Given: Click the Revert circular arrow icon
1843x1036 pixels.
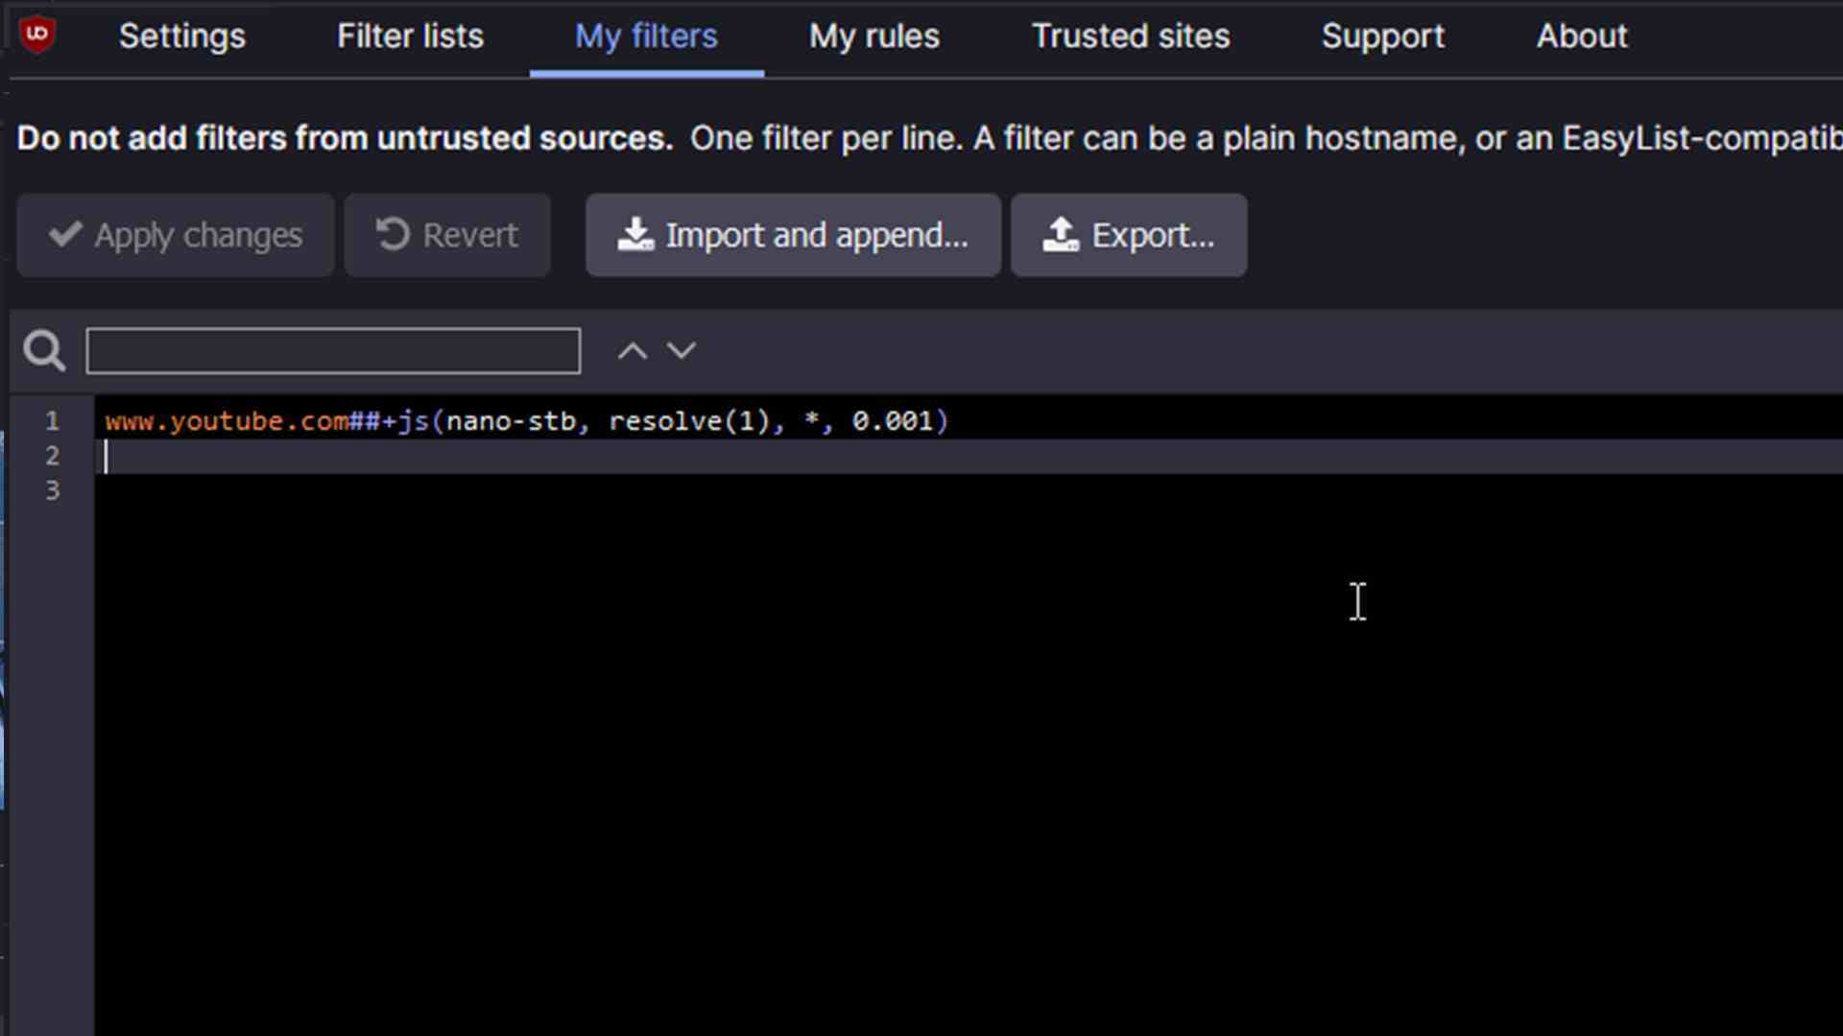Looking at the screenshot, I should click(x=391, y=235).
